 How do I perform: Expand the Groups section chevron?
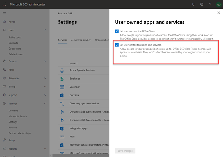click(x=45, y=61)
